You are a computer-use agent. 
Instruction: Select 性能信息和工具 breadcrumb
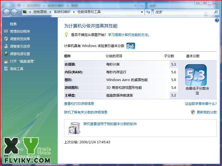tap(89, 12)
